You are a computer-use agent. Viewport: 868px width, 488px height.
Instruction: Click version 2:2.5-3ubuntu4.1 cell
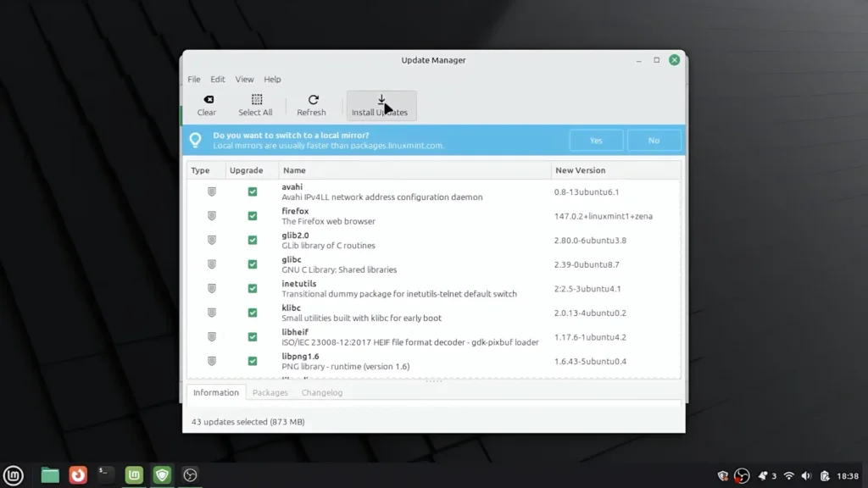pyautogui.click(x=587, y=289)
